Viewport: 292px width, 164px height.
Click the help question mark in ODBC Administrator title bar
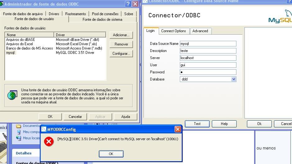[128, 4]
